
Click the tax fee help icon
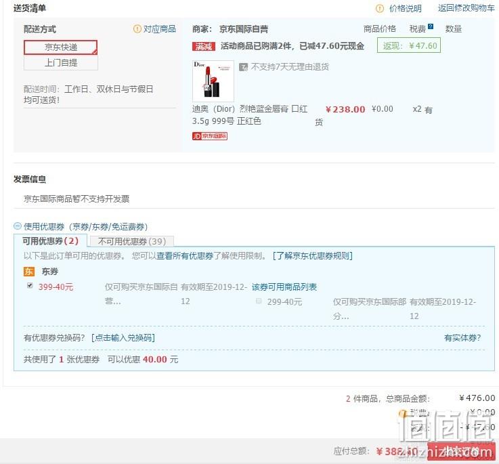(x=431, y=26)
